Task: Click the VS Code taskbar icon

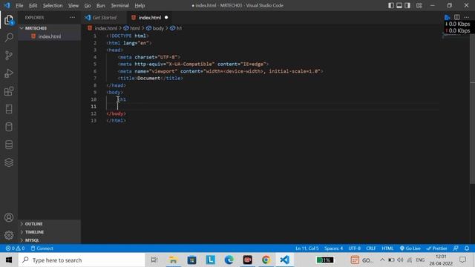Action: pyautogui.click(x=284, y=260)
